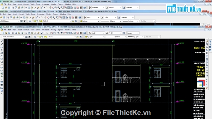Select the Erase tool in Modify toolbar
Screen dimensions: 212x119
[x=207, y=41]
